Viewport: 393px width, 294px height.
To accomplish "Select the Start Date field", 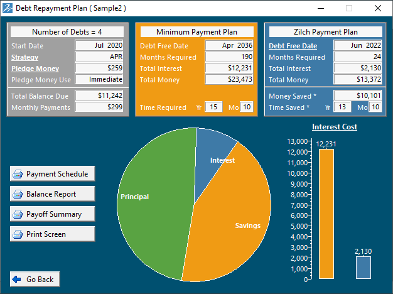I will [x=99, y=46].
